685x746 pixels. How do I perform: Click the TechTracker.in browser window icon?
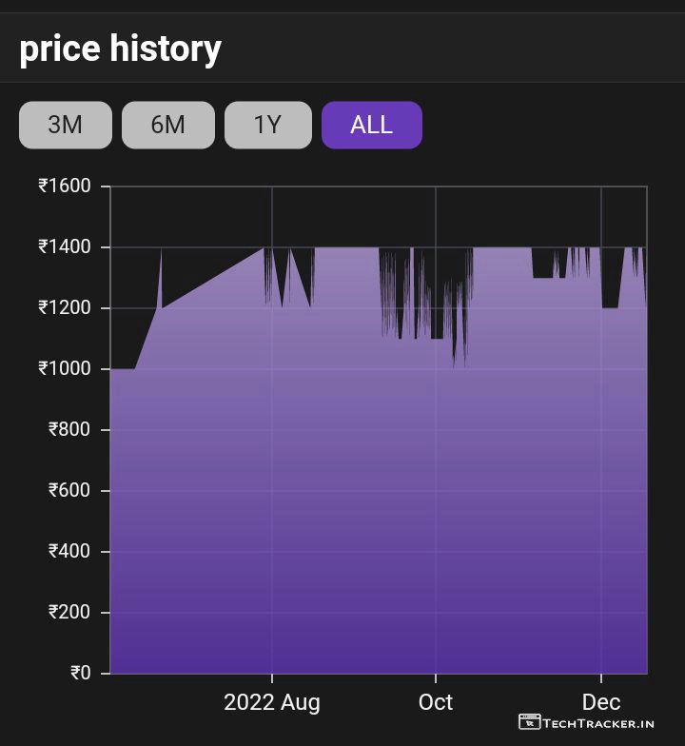tap(529, 722)
